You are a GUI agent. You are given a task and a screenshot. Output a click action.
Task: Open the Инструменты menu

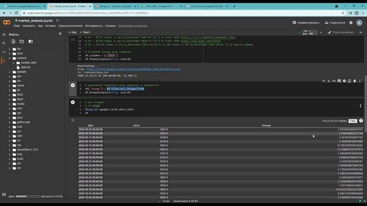point(94,26)
